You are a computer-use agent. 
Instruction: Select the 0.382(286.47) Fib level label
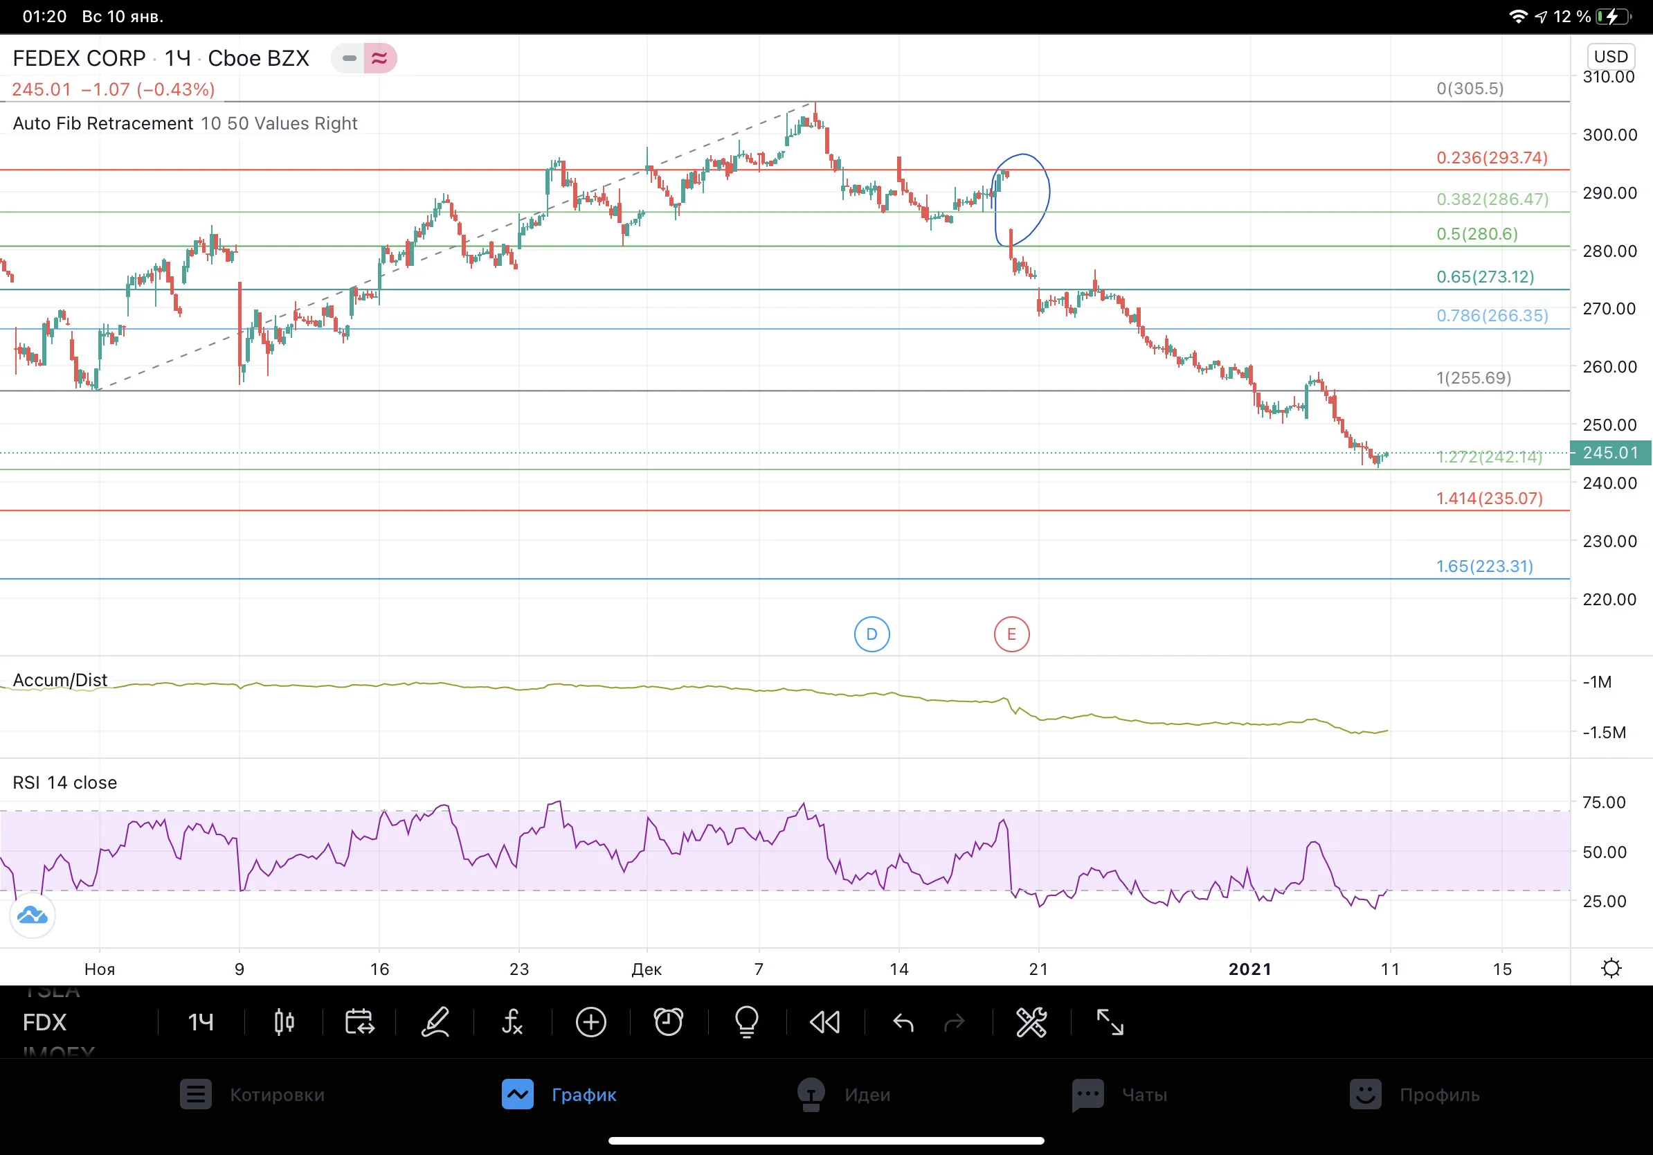click(1492, 199)
